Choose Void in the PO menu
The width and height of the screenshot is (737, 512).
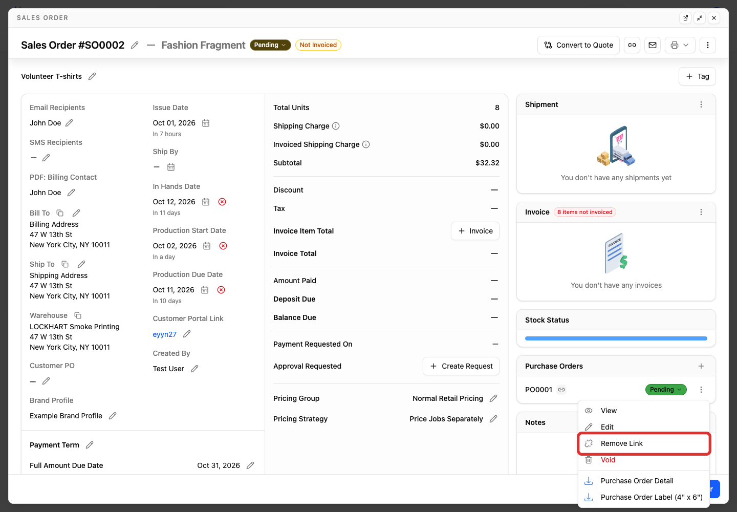[x=644, y=460]
